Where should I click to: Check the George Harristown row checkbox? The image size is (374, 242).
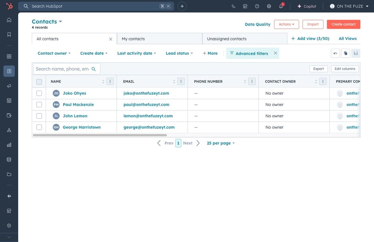point(39,127)
